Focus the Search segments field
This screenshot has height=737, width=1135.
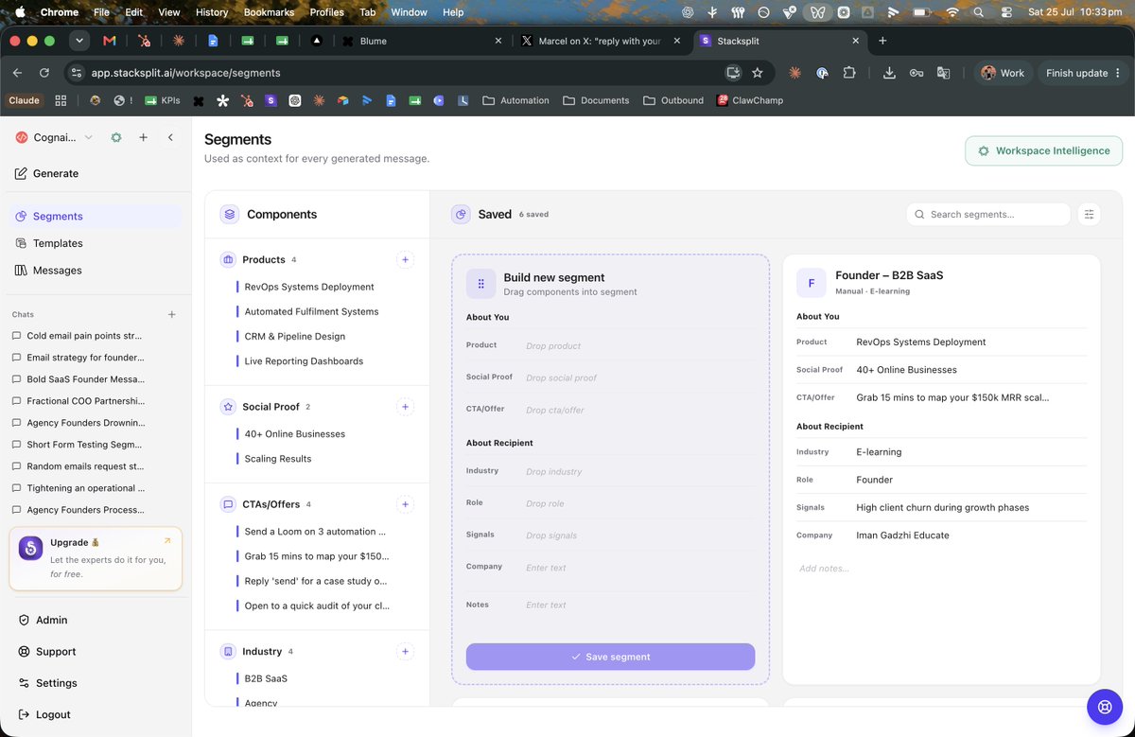tap(988, 215)
